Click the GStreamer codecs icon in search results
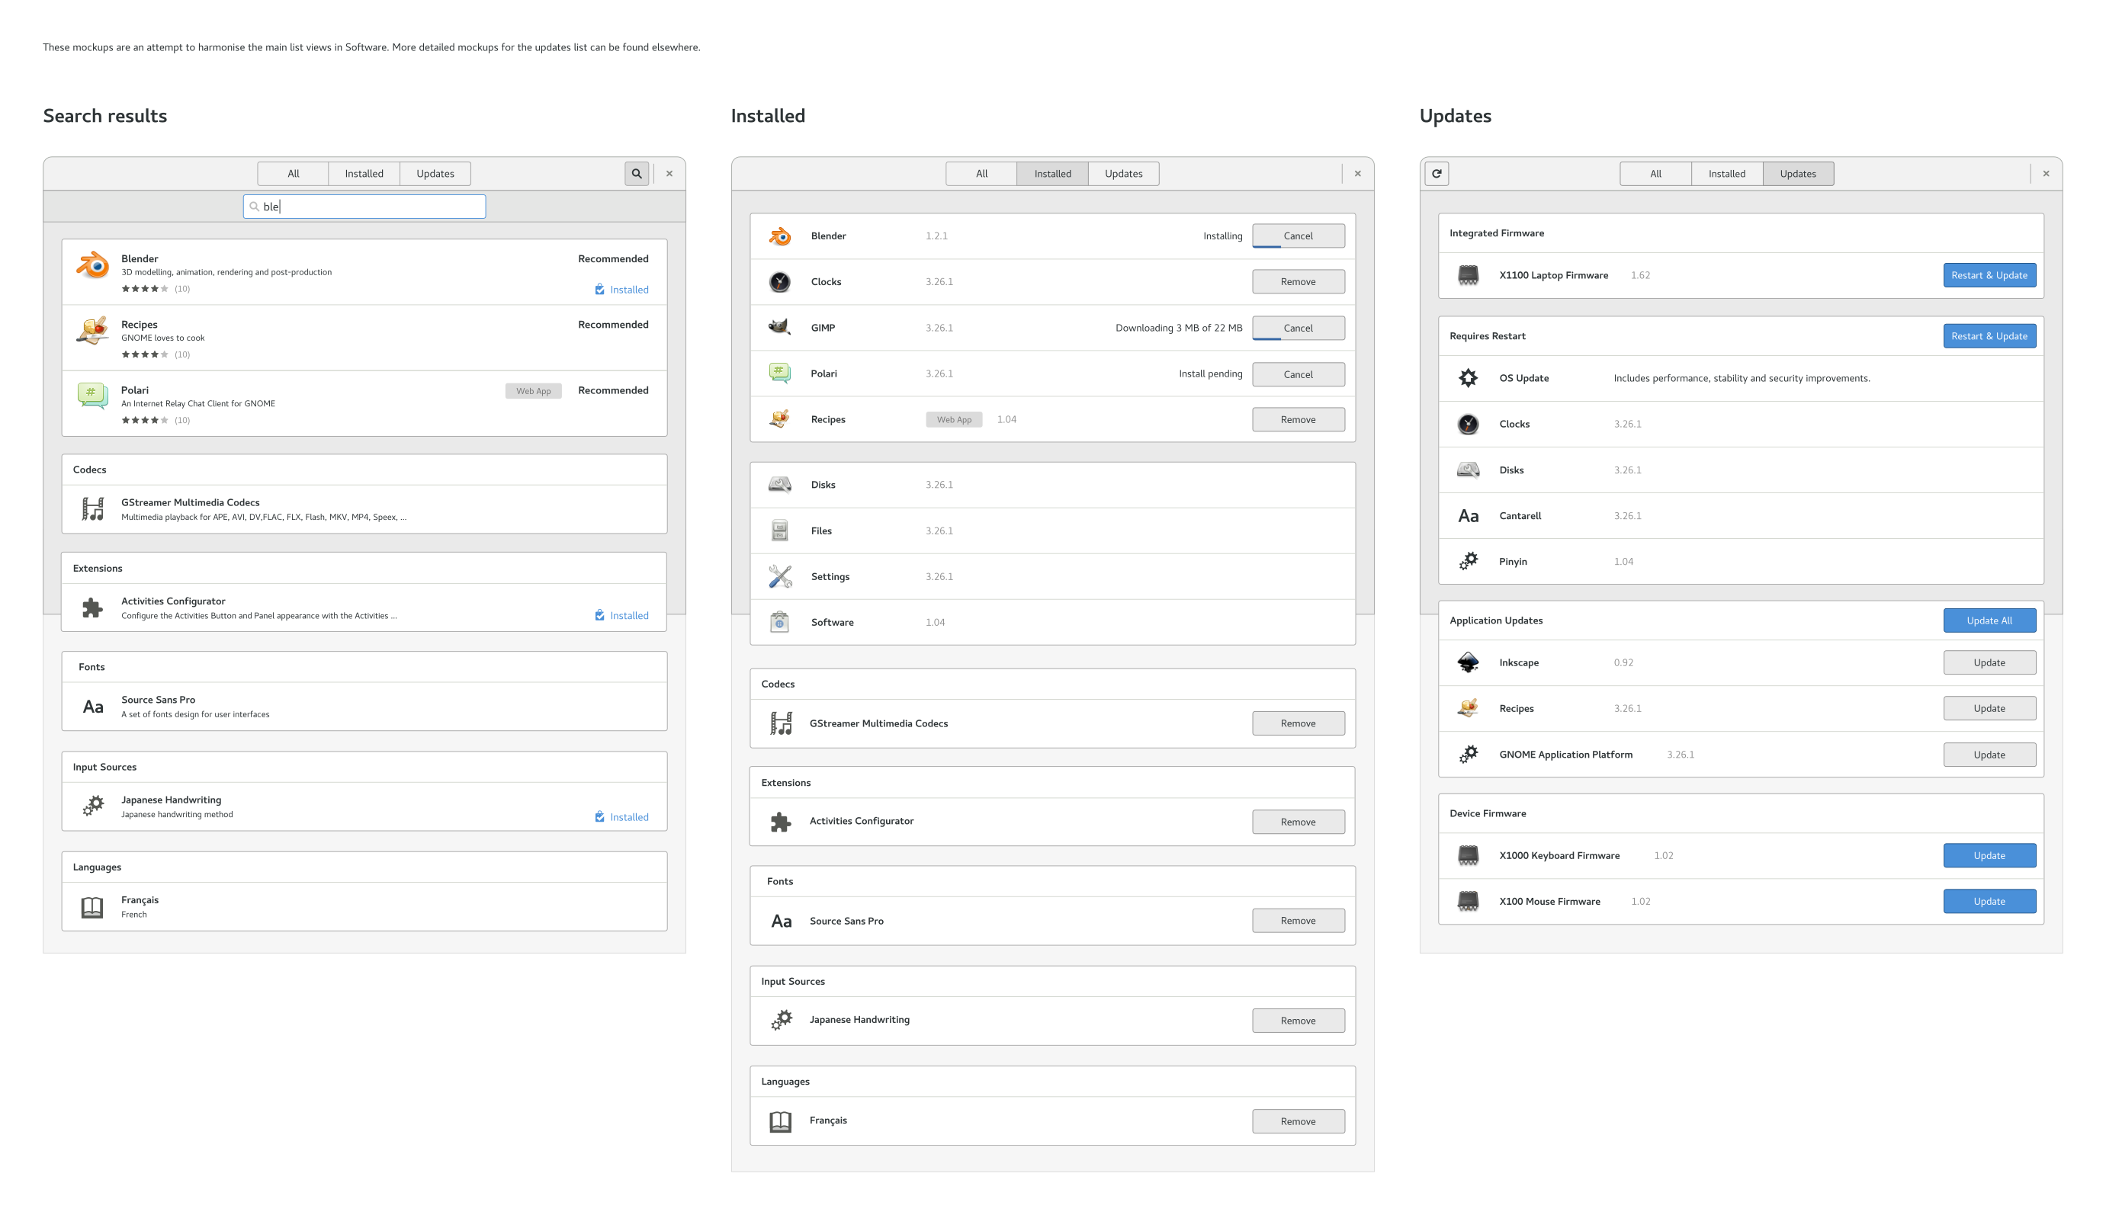 93,508
